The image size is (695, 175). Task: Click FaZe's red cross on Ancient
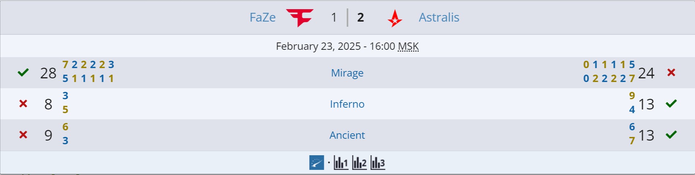point(23,135)
